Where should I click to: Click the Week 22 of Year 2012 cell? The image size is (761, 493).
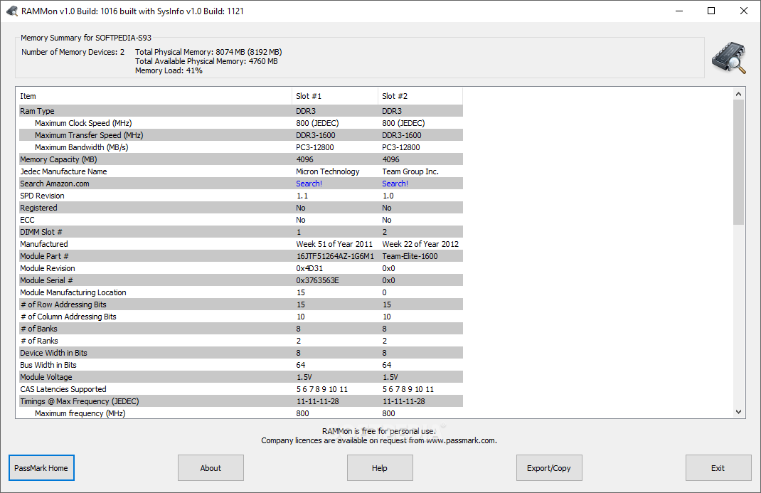420,244
